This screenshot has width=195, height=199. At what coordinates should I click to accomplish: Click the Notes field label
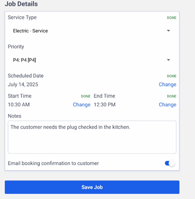coord(15,116)
